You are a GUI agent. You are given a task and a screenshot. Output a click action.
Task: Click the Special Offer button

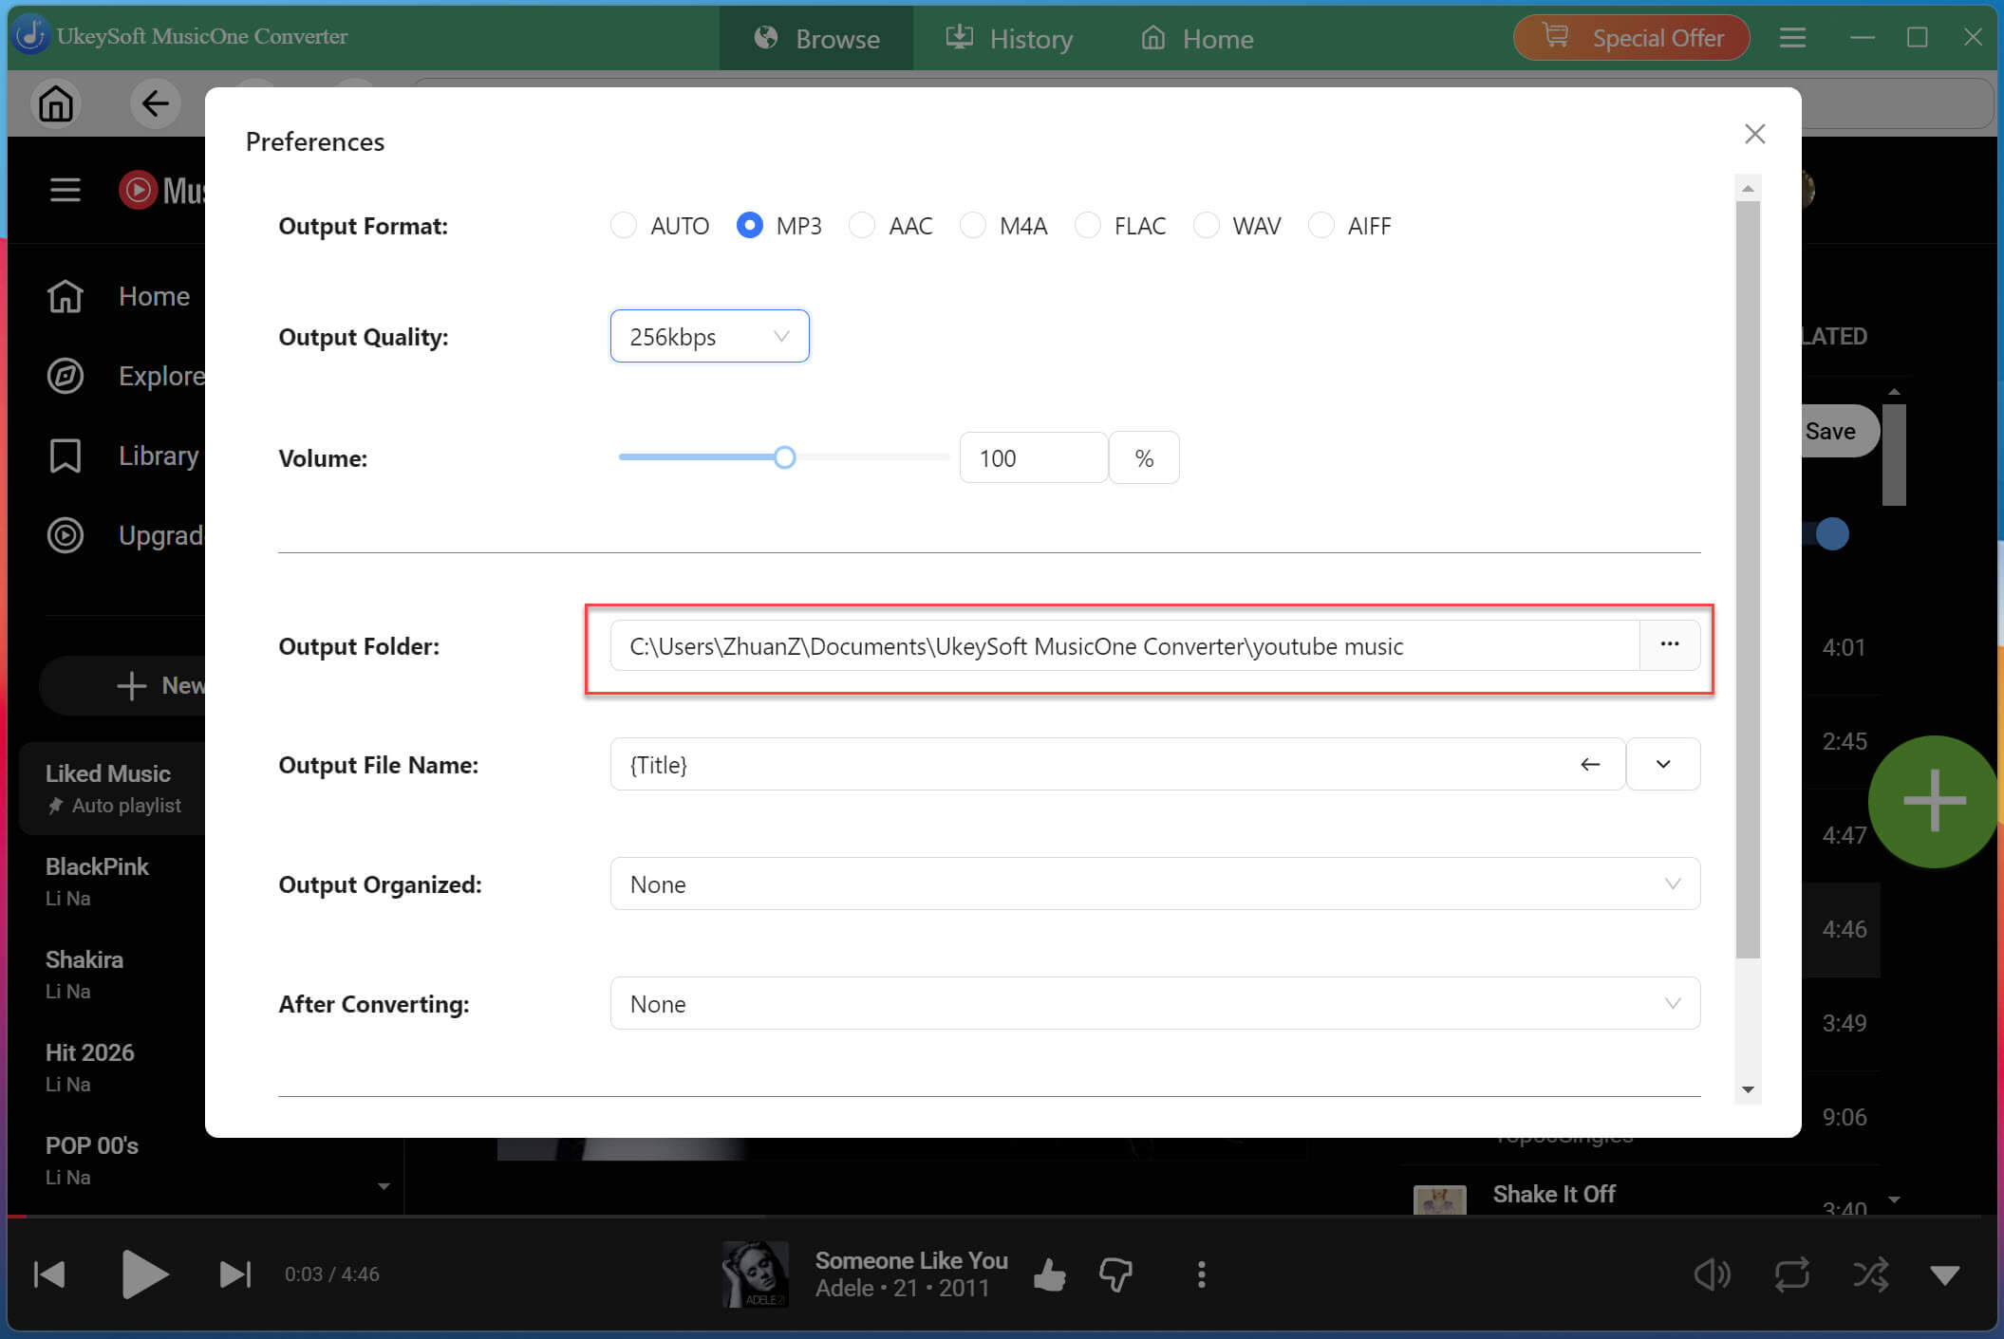[1631, 38]
